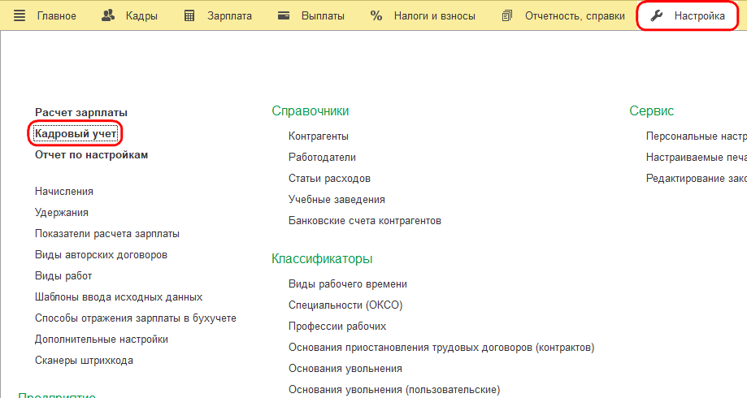Open Виды авторских договоров
Image resolution: width=747 pixels, height=398 pixels.
101,255
